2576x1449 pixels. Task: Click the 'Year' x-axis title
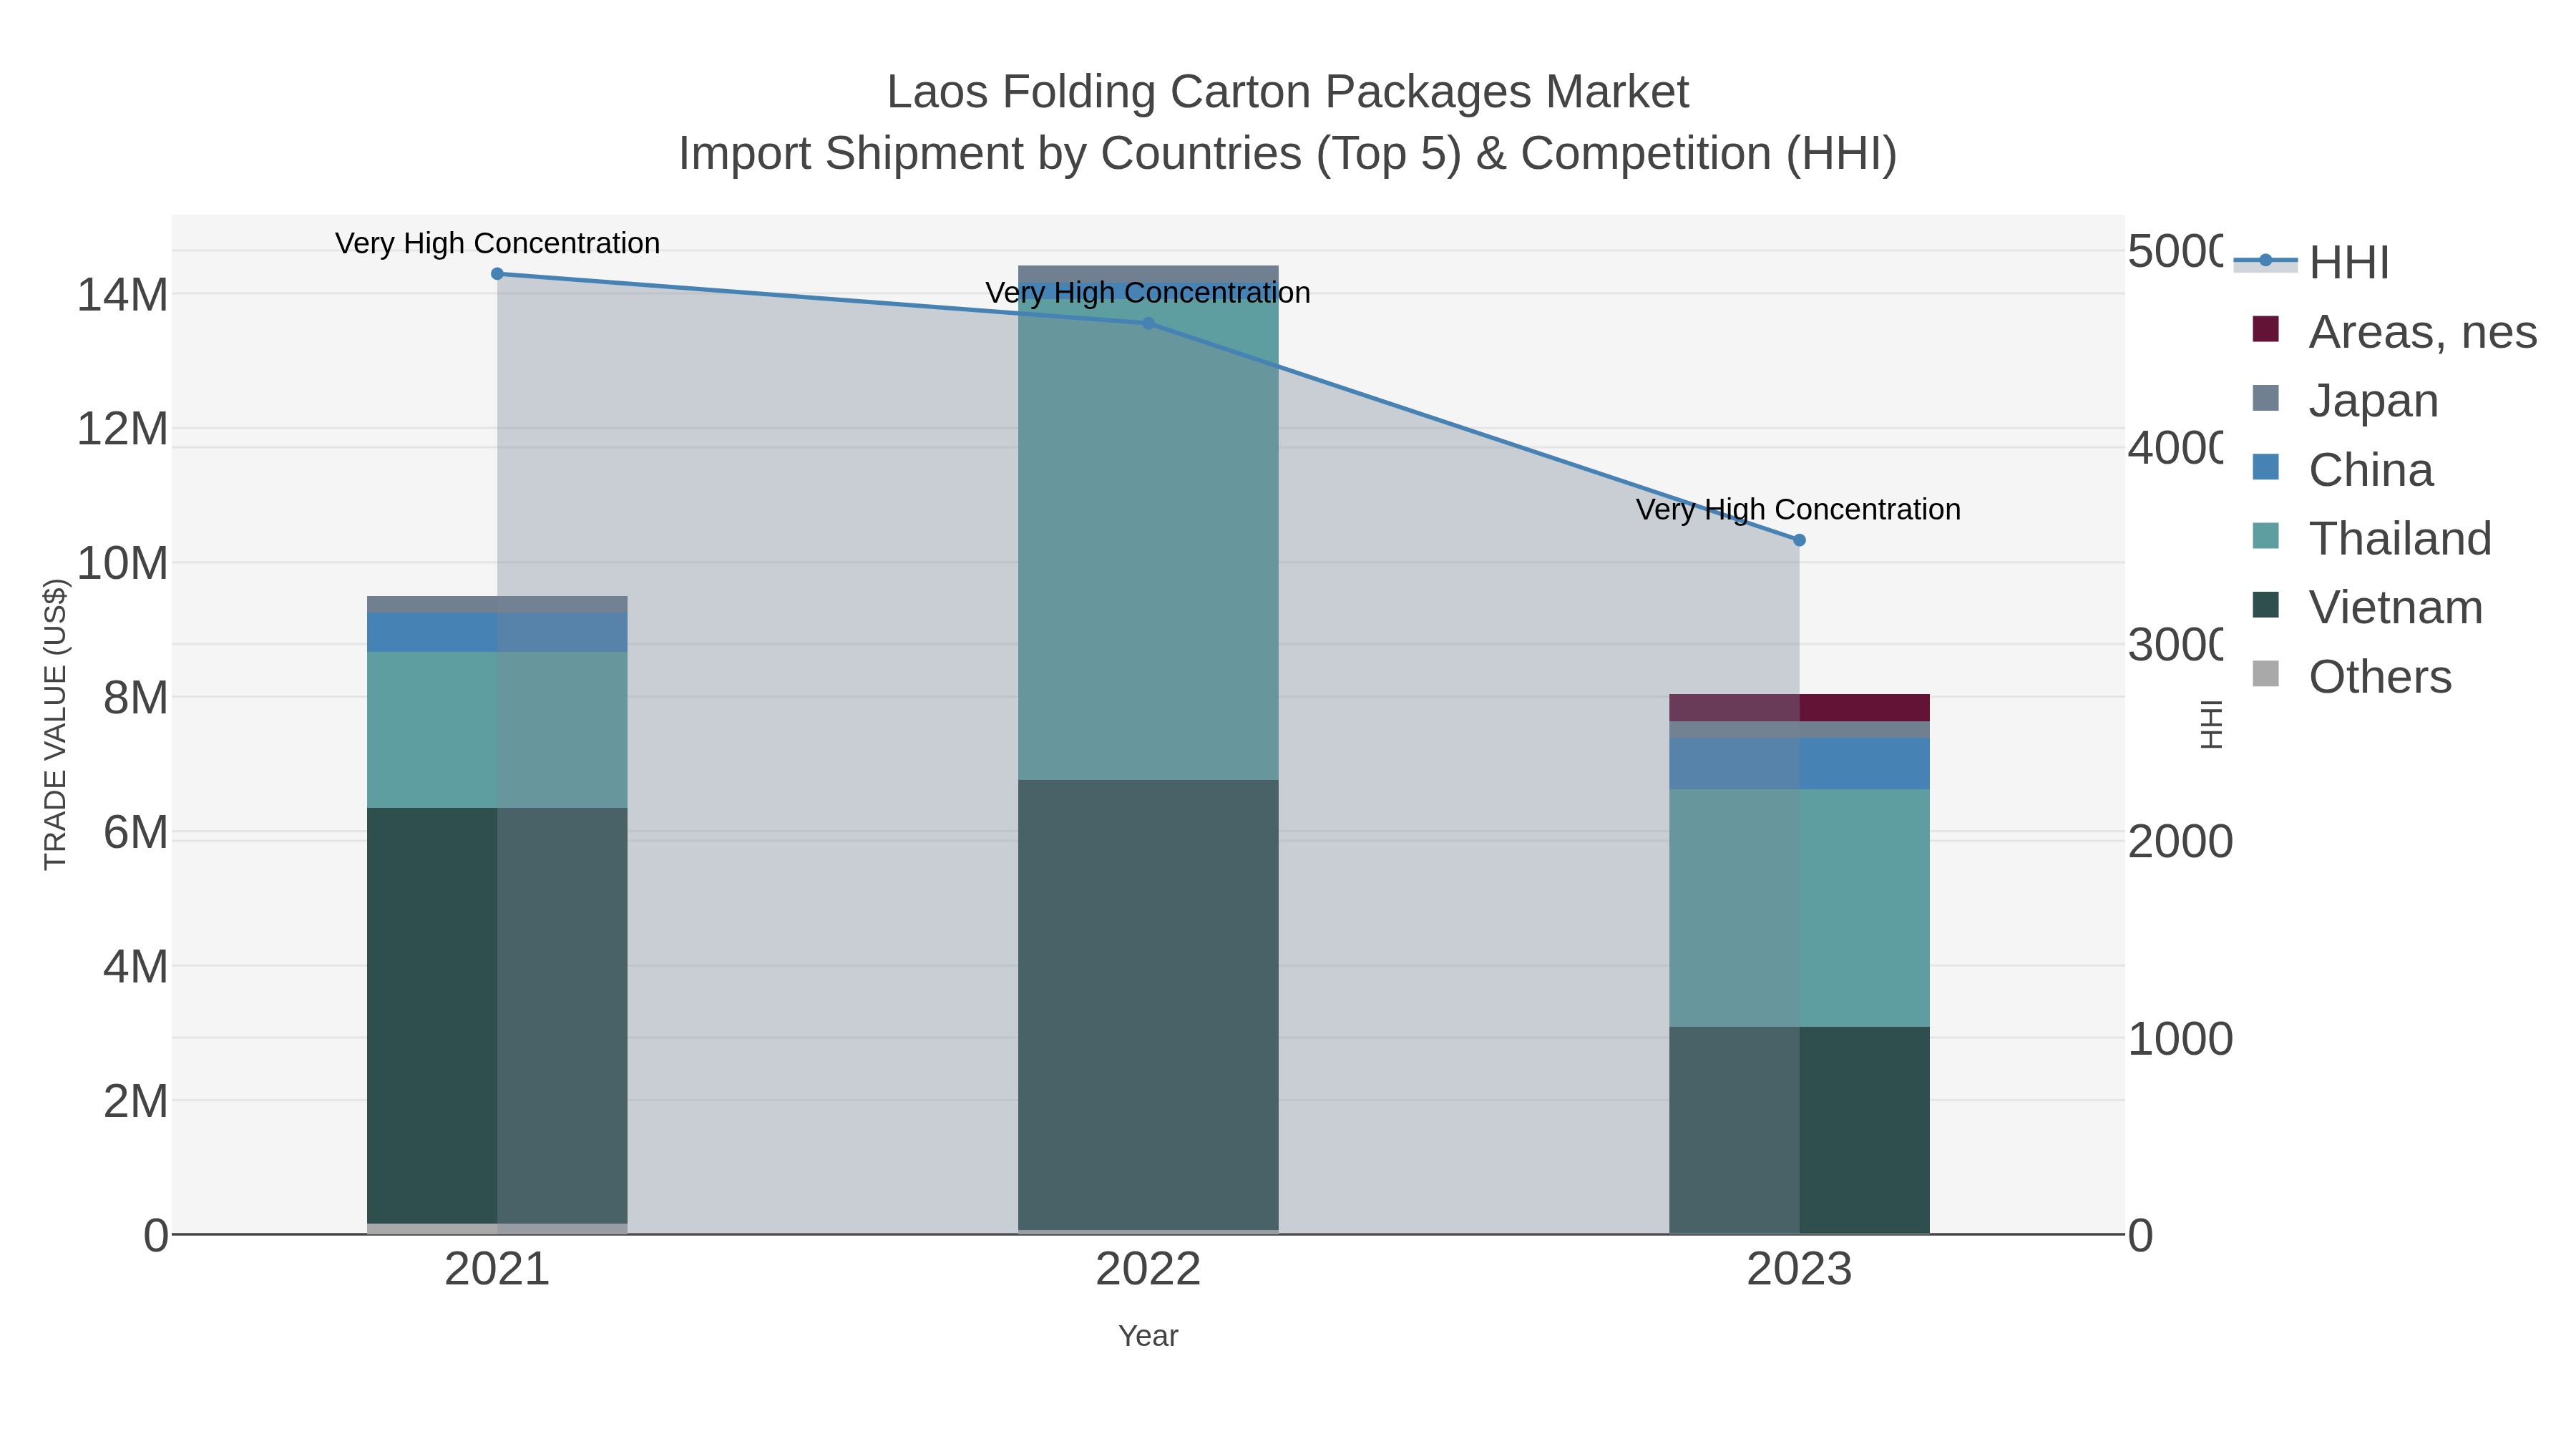click(x=1148, y=1336)
